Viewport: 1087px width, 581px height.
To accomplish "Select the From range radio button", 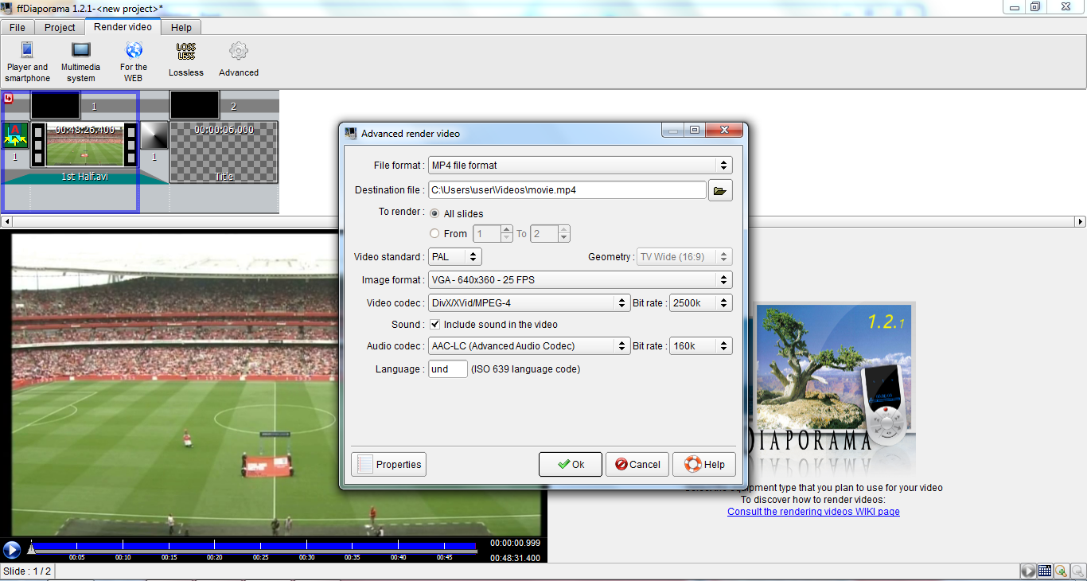I will pyautogui.click(x=434, y=234).
